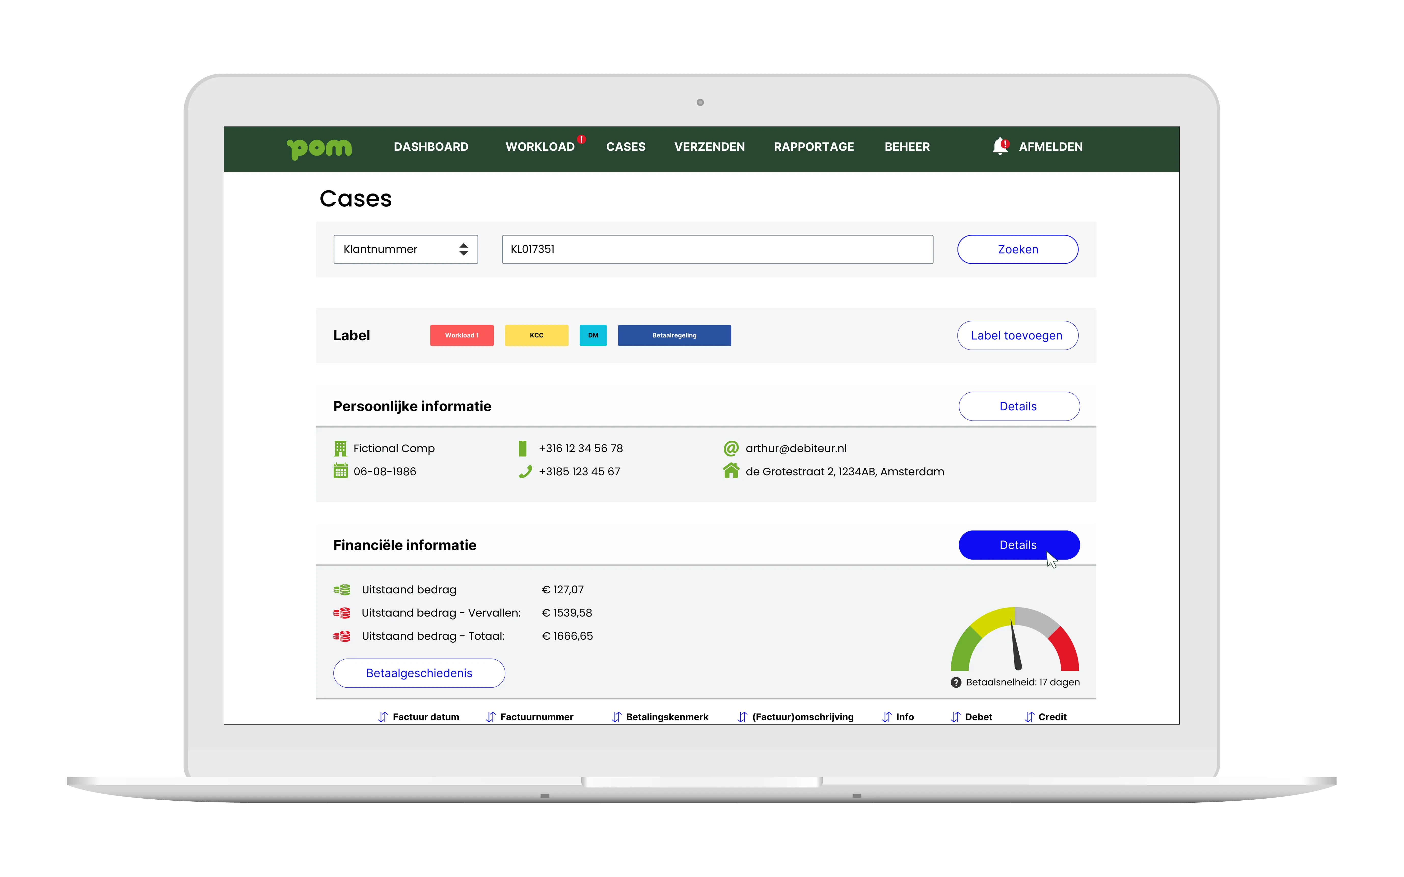Click the Zoeken button
Viewport: 1404px width, 877px height.
point(1018,249)
